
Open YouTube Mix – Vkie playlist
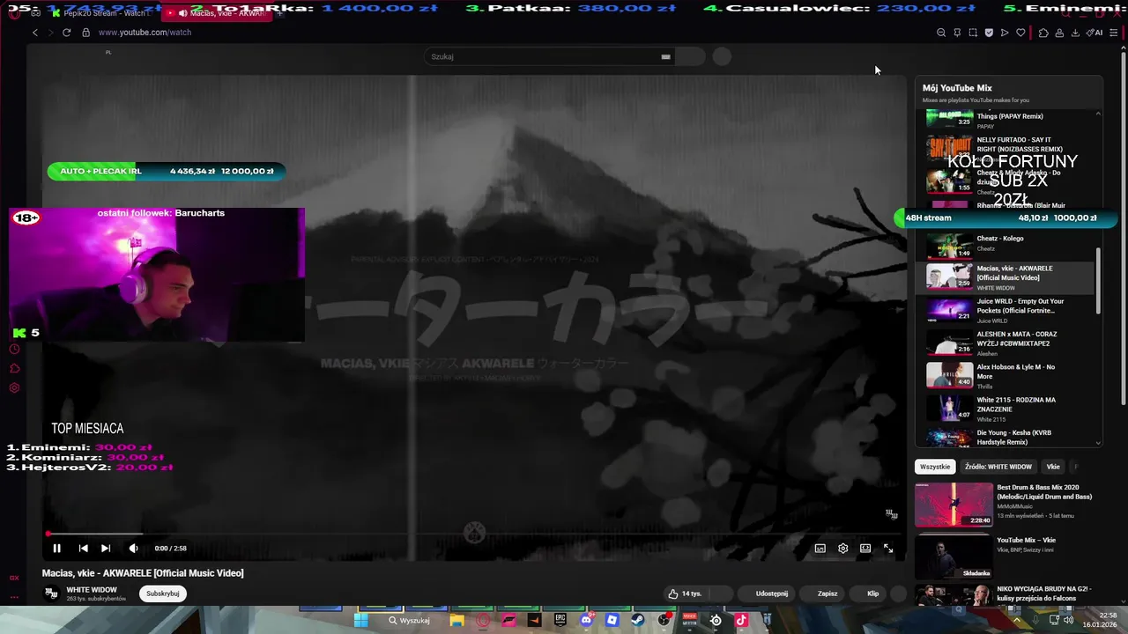click(1006, 557)
